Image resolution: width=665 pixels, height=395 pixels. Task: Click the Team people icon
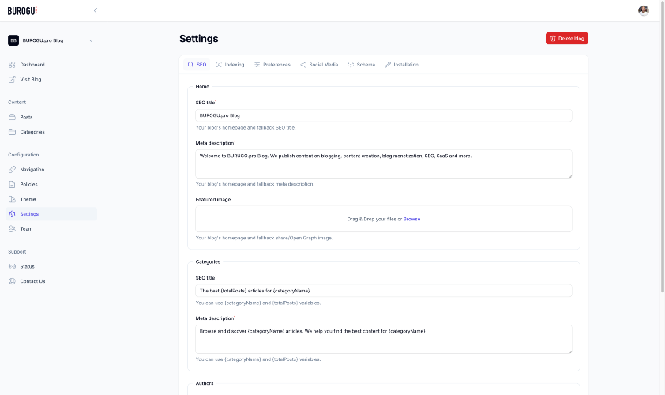12,228
